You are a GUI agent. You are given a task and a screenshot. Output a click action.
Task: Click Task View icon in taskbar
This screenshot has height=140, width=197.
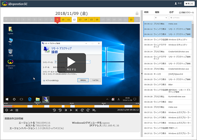tap(21, 99)
